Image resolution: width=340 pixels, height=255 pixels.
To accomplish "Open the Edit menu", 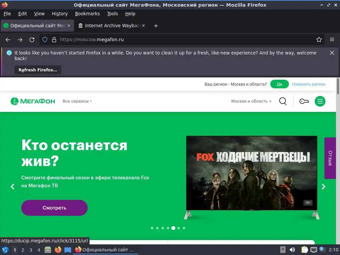I will [x=23, y=14].
